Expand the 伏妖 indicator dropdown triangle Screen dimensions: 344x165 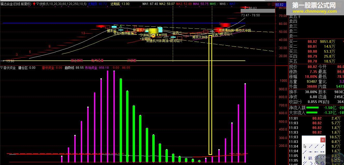click(x=38, y=4)
